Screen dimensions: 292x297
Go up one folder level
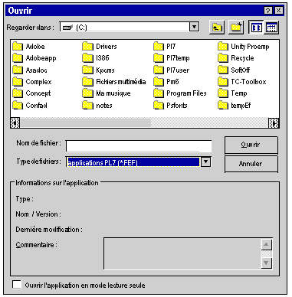[x=217, y=27]
